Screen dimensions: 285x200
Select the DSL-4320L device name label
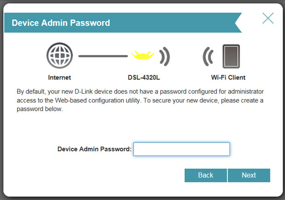(143, 77)
